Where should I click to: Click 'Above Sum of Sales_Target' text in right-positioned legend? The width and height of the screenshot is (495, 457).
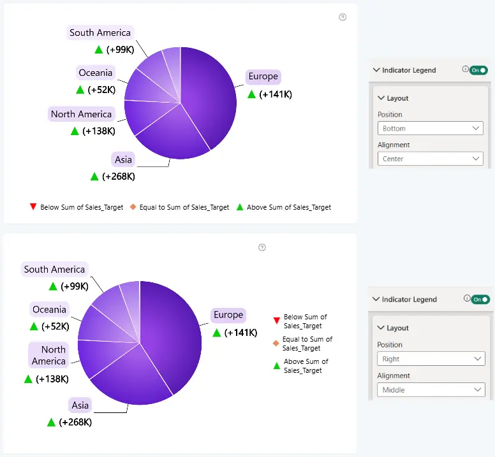(306, 366)
